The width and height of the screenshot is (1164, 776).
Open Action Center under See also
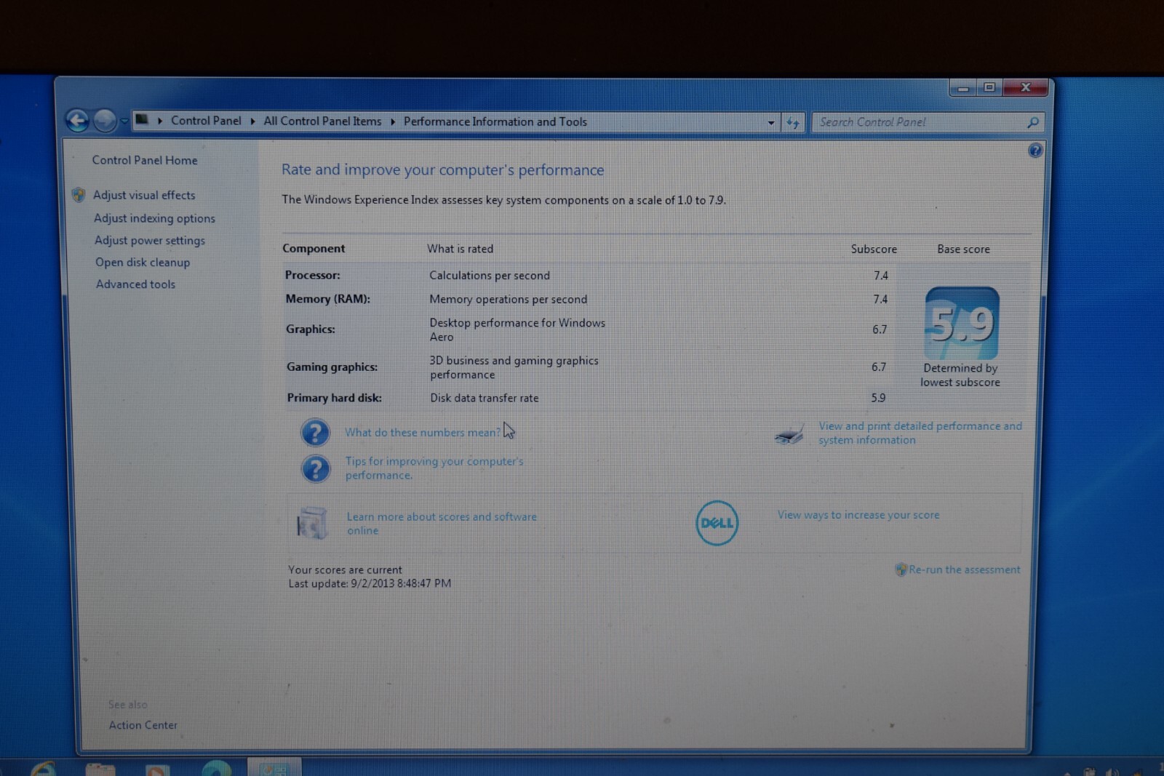coord(143,725)
